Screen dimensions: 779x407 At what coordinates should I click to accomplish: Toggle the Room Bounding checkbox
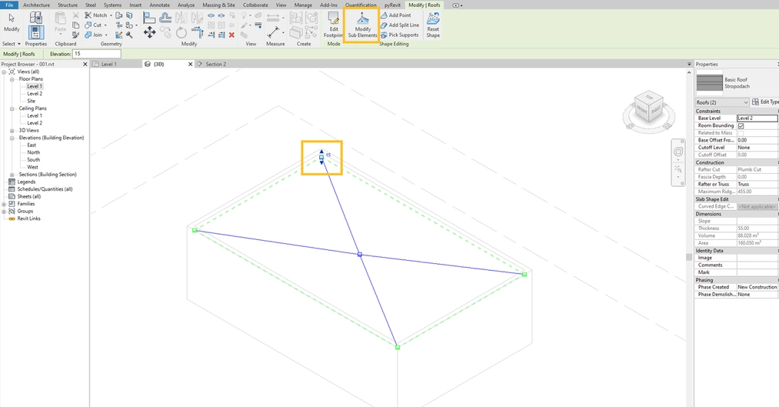[741, 125]
